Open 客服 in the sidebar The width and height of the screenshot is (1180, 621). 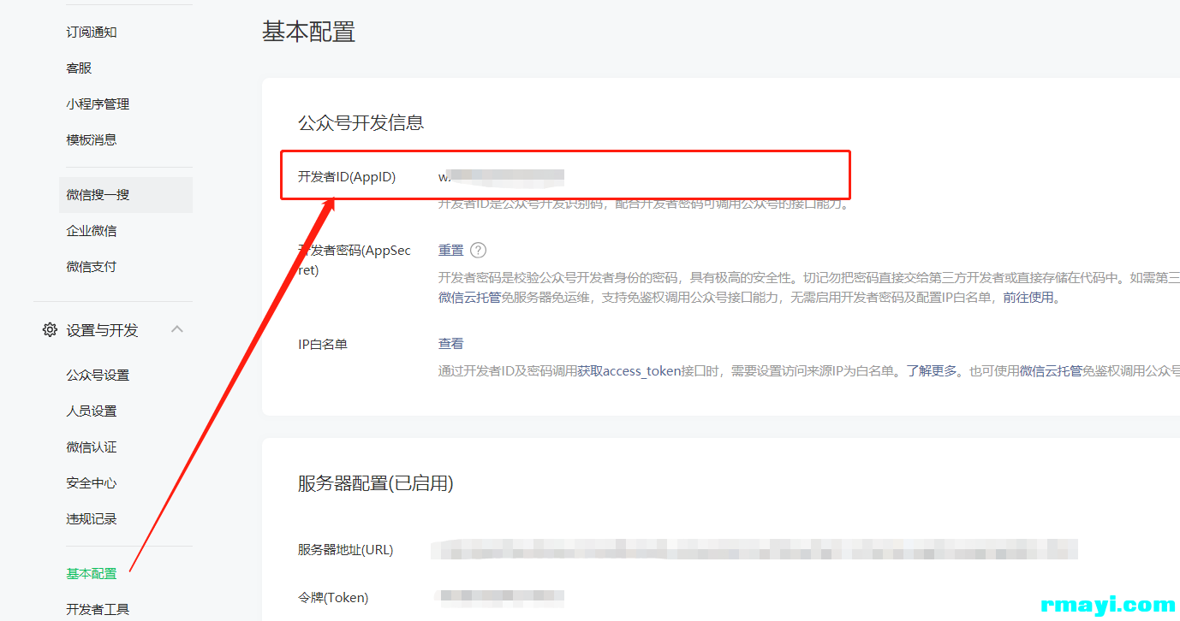79,68
